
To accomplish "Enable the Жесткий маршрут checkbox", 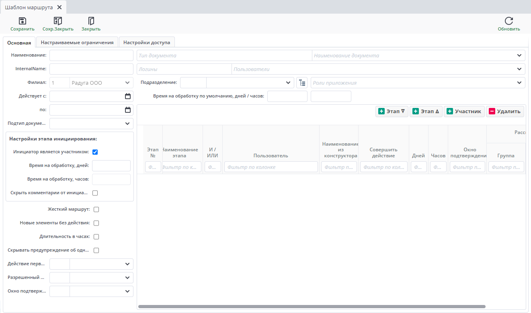I will tap(96, 209).
